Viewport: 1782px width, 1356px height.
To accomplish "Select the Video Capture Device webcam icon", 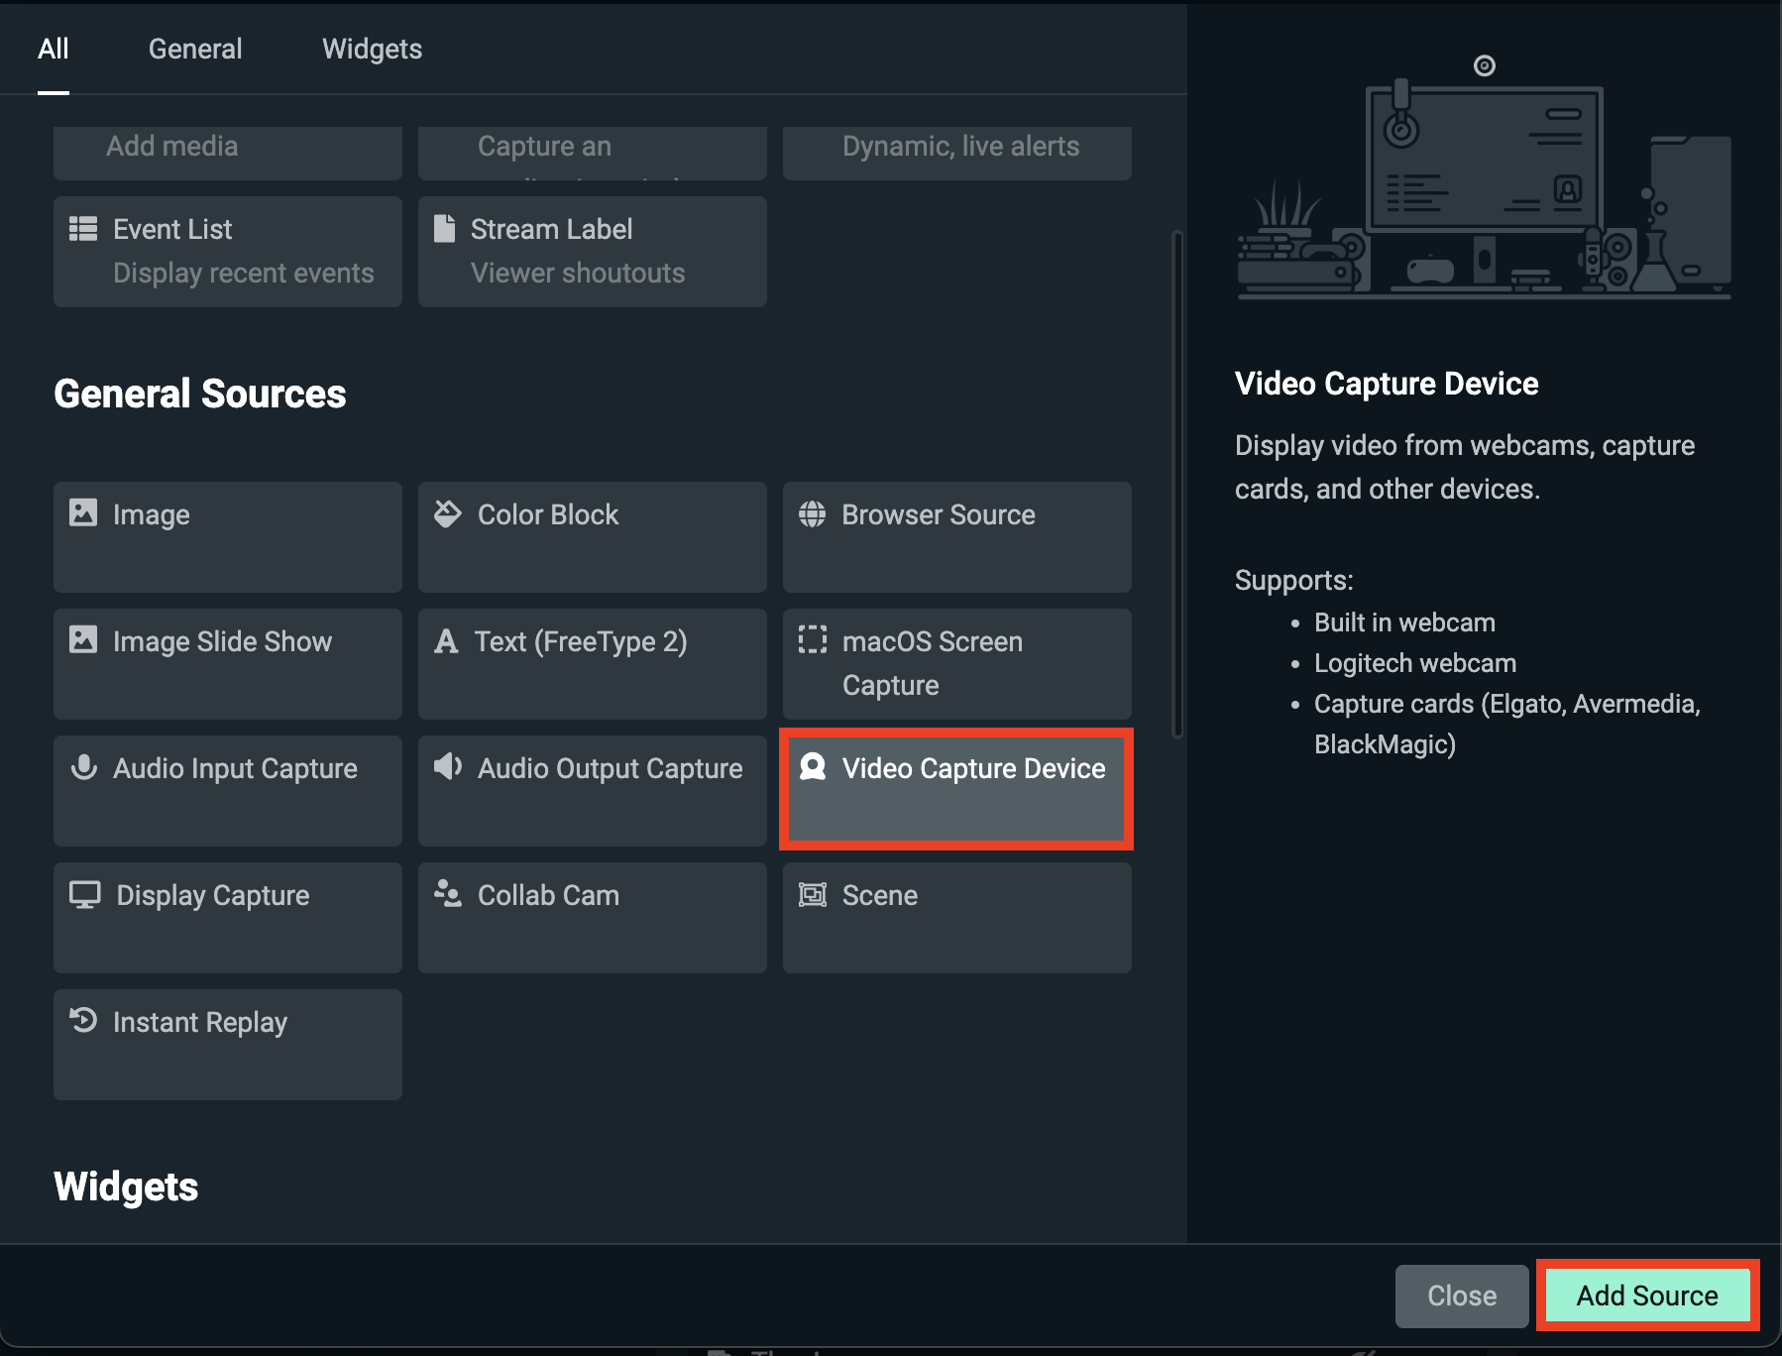I will tap(814, 767).
